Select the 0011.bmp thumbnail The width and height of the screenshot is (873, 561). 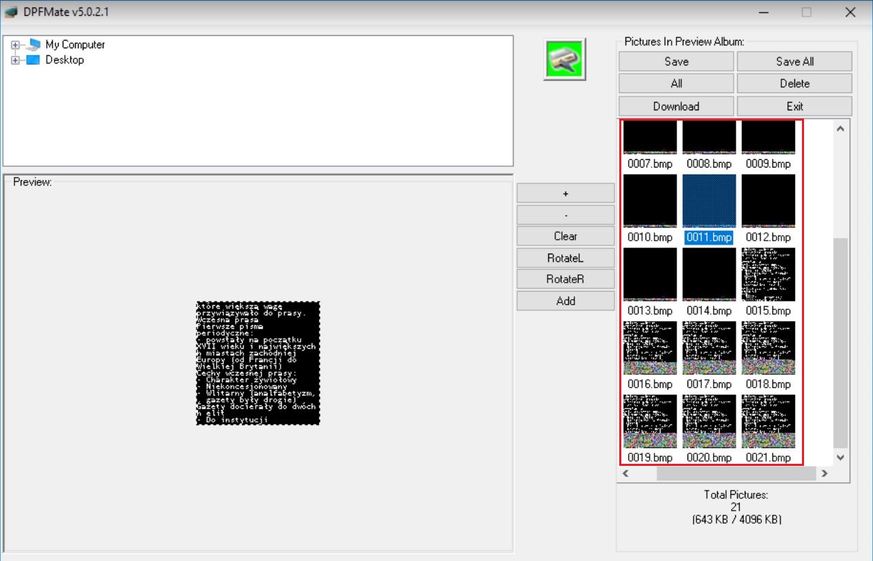pyautogui.click(x=709, y=201)
